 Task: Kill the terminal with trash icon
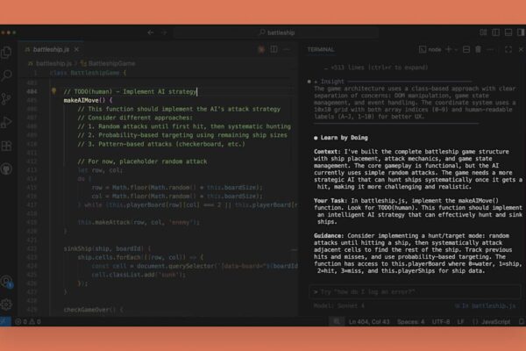click(x=478, y=49)
